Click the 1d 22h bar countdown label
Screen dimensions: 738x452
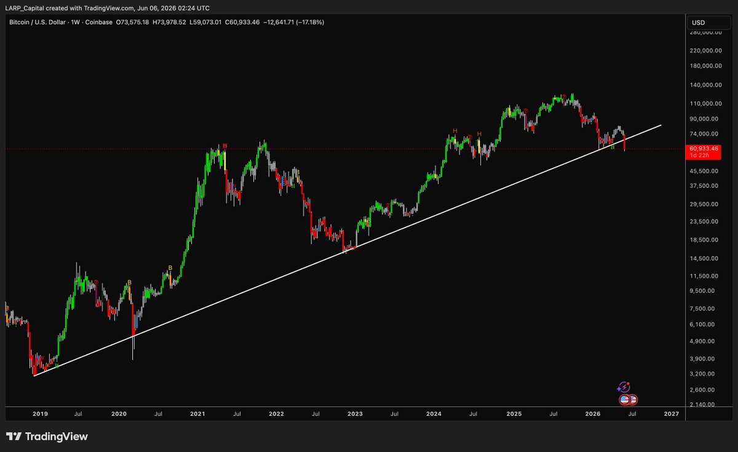click(x=700, y=156)
